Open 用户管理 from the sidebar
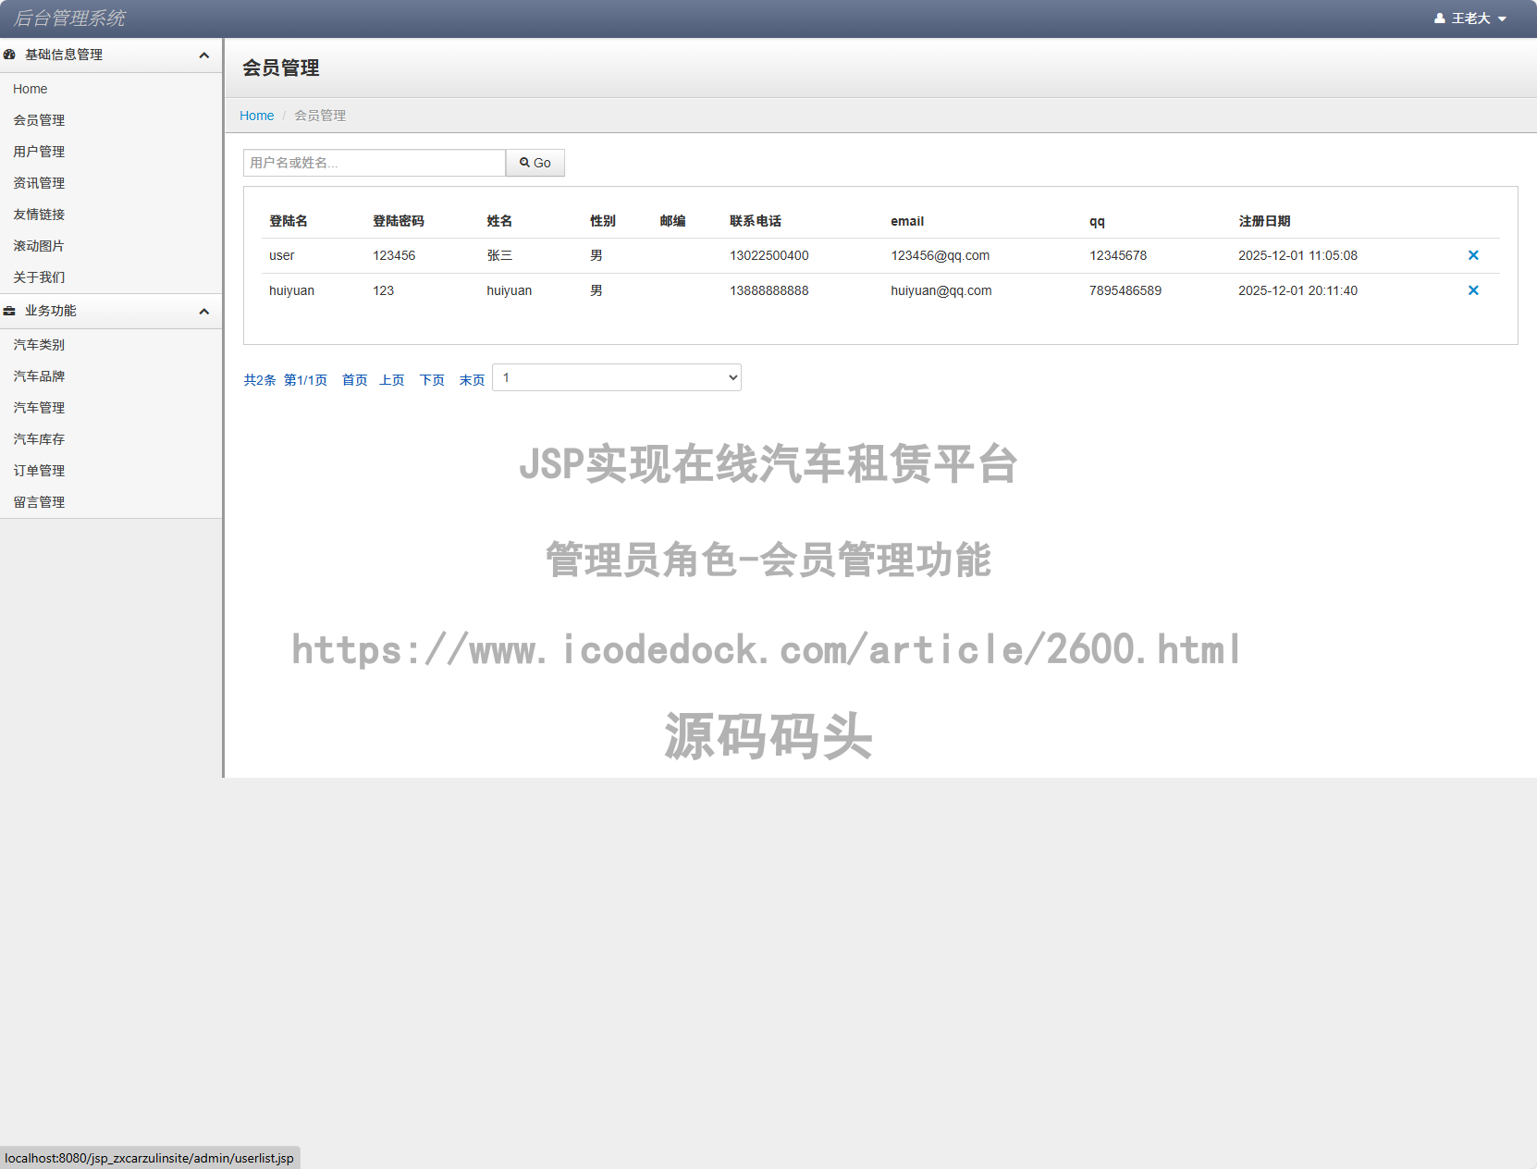 39,151
